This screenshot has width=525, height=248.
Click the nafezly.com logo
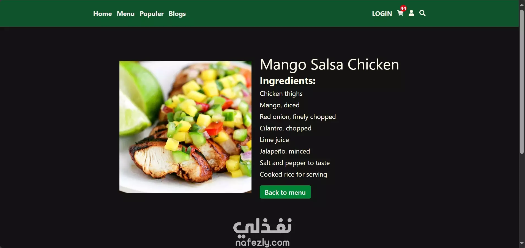point(262,232)
